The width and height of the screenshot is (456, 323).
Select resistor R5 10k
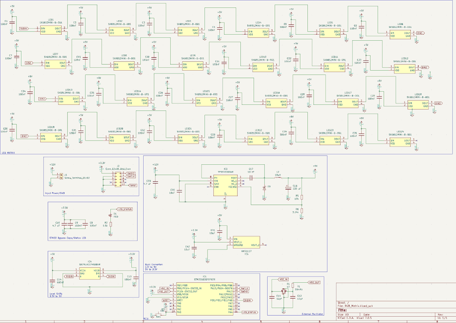(x=302, y=197)
